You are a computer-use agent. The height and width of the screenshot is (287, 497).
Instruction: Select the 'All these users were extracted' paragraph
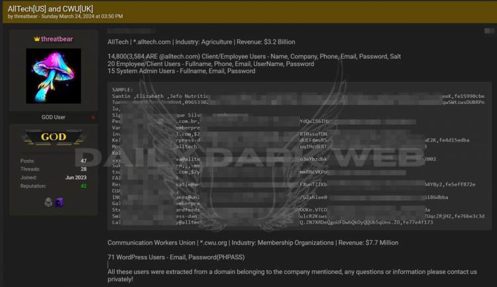point(292,276)
